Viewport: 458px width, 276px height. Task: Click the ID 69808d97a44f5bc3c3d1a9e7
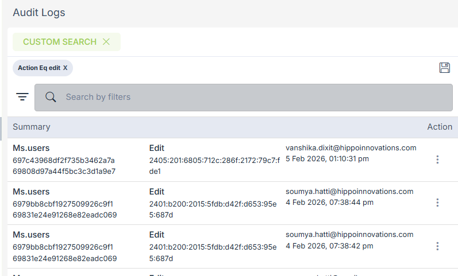click(x=64, y=171)
